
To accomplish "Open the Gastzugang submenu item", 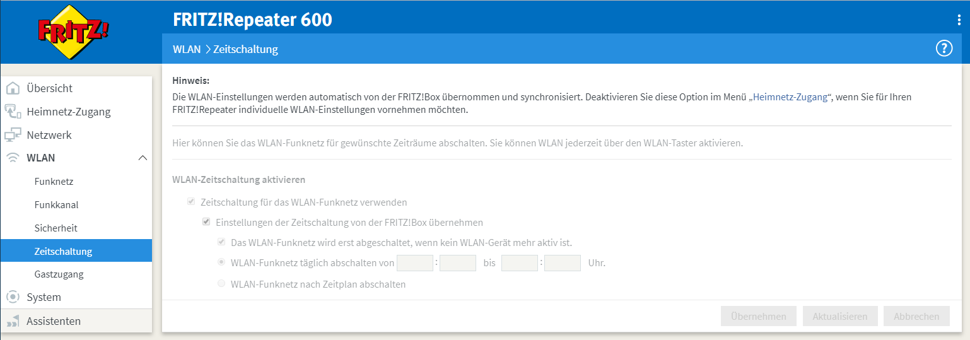I will pos(59,274).
